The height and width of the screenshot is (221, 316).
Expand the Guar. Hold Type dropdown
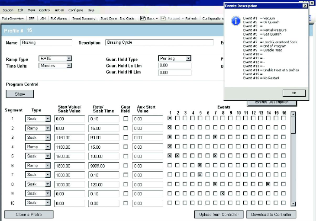(x=188, y=58)
